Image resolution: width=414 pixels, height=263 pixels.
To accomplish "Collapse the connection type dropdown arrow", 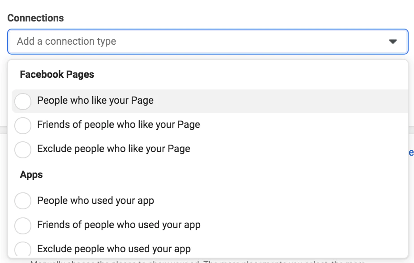I will pyautogui.click(x=393, y=42).
